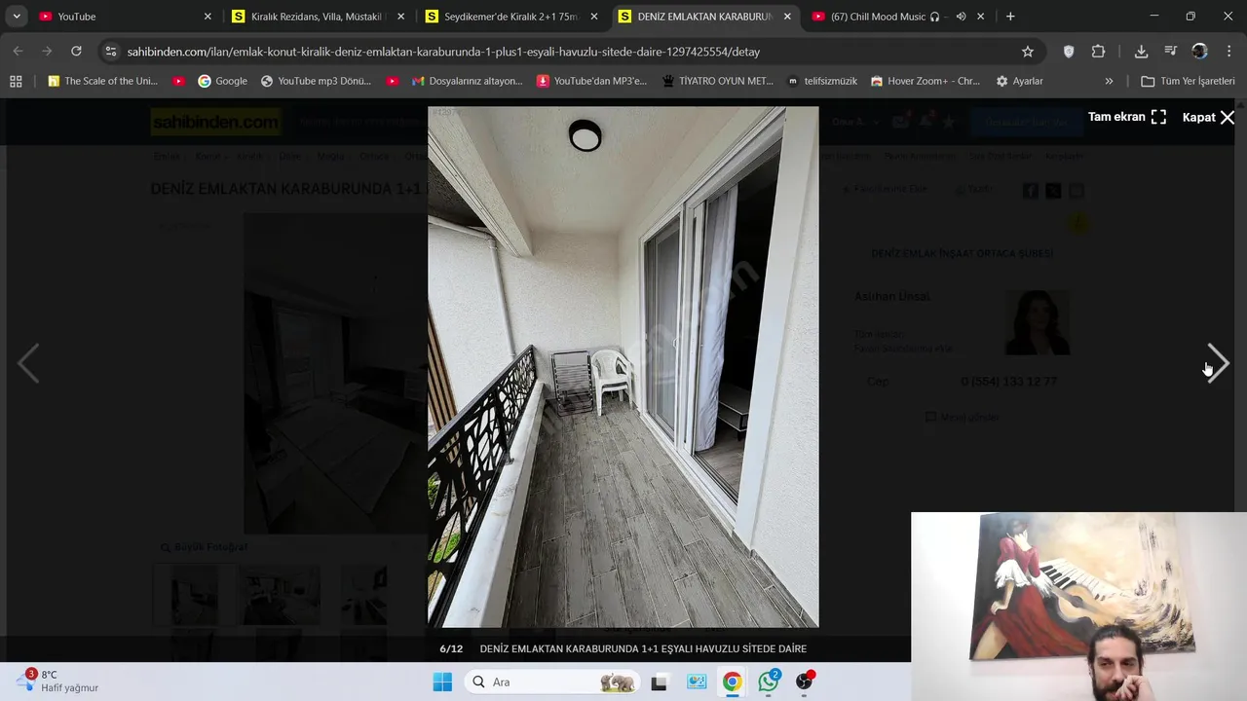
Task: Open the Chrome profile avatar
Action: coord(1200,52)
